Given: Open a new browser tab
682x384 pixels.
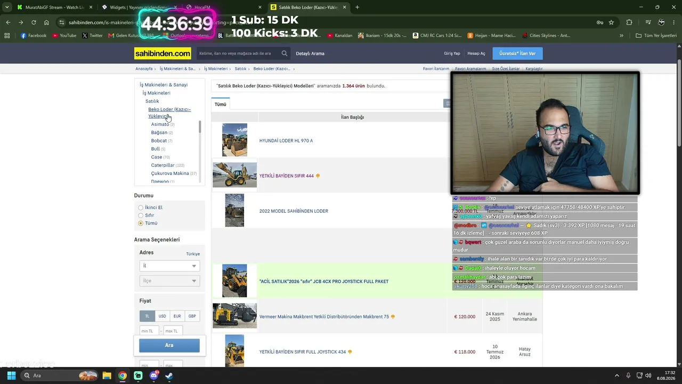Looking at the screenshot, I should [357, 7].
